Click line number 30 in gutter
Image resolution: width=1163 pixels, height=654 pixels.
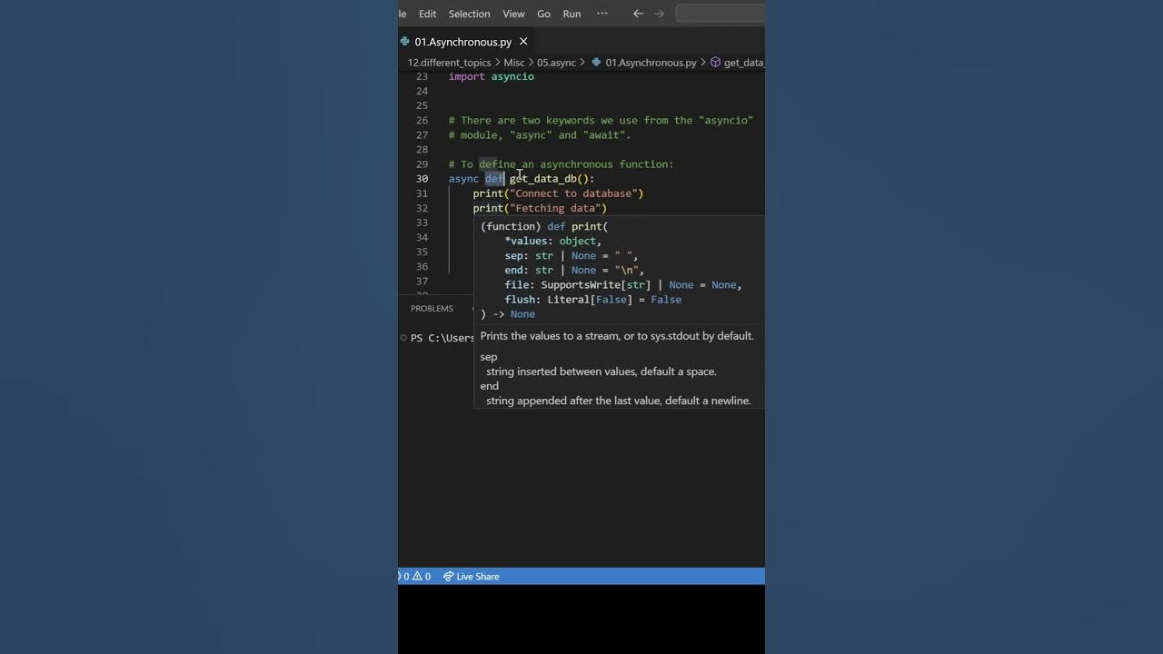(422, 179)
